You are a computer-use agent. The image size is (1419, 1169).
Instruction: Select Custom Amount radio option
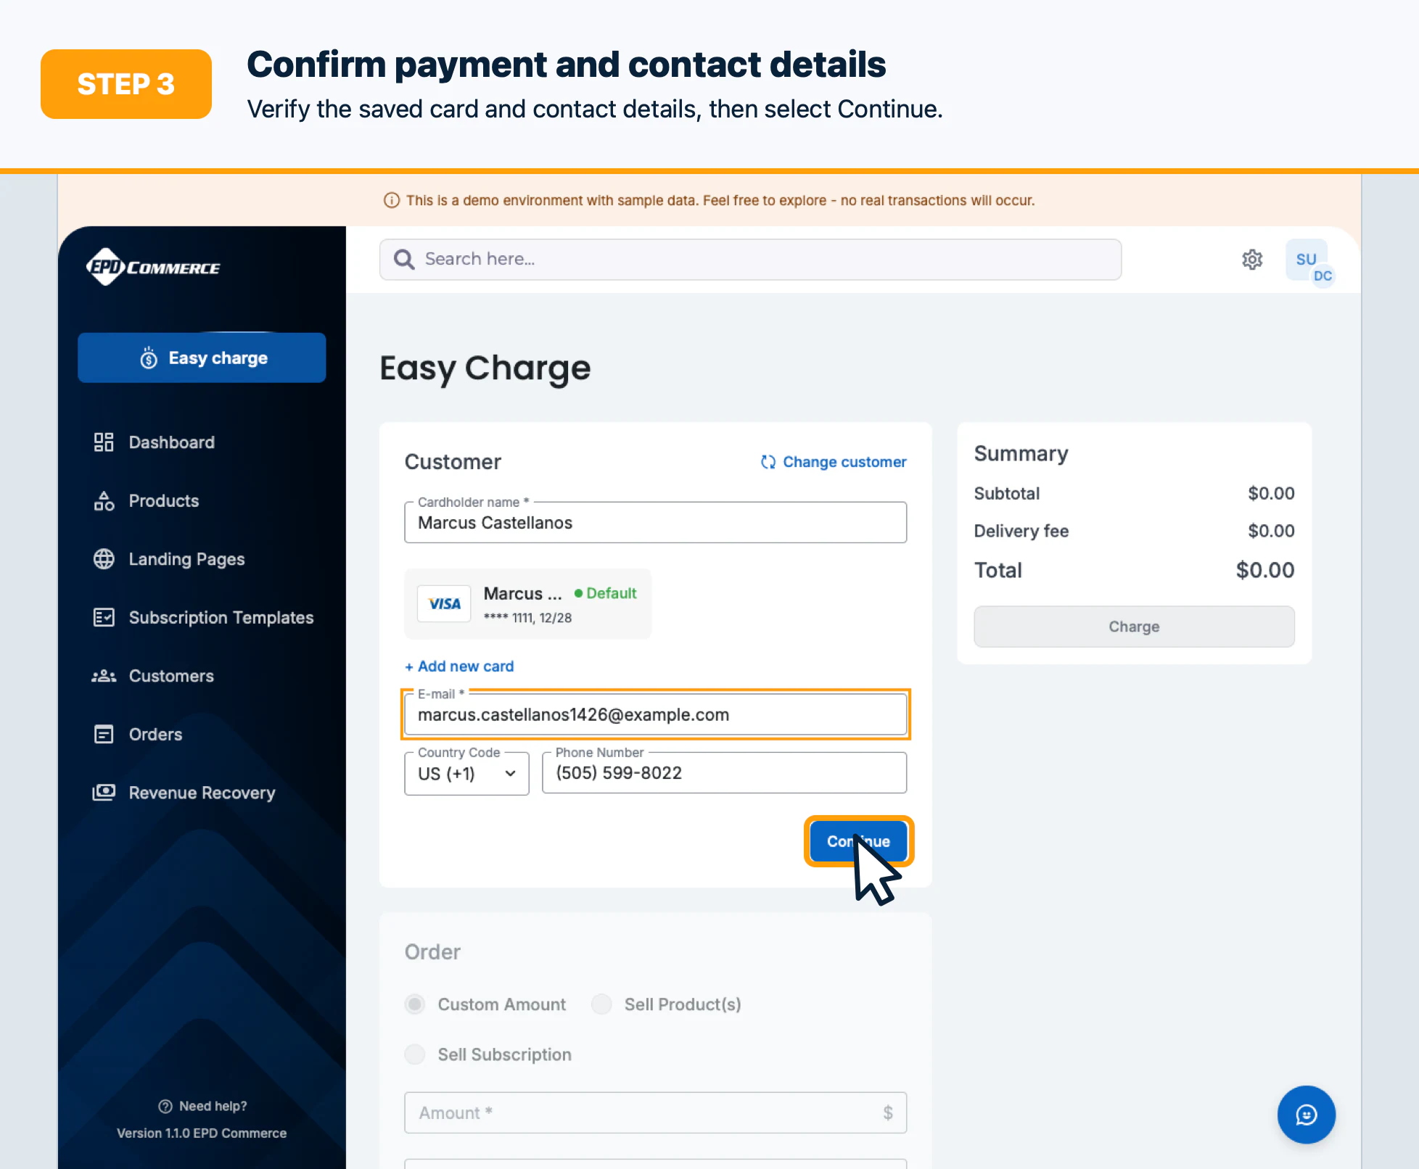click(x=415, y=1004)
